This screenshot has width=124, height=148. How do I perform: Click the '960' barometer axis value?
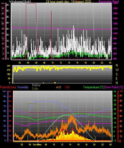click(115, 54)
